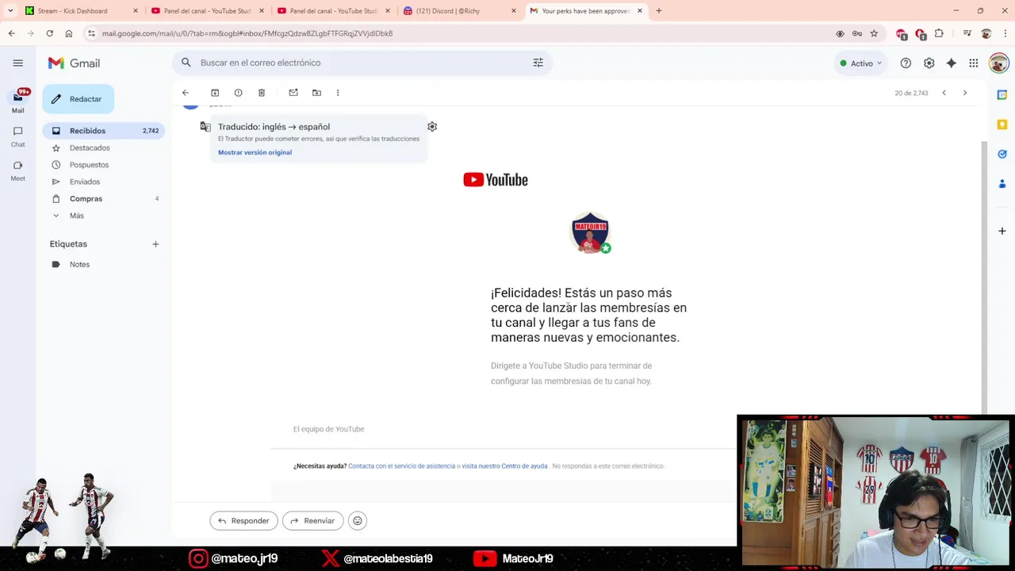
Task: Open Contacta con el servicio de asistencia link
Action: pos(401,466)
